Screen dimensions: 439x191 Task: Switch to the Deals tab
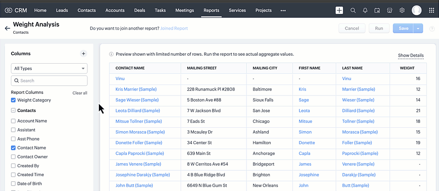[140, 10]
